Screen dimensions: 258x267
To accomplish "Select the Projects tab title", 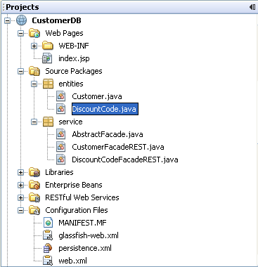I will click(22, 7).
